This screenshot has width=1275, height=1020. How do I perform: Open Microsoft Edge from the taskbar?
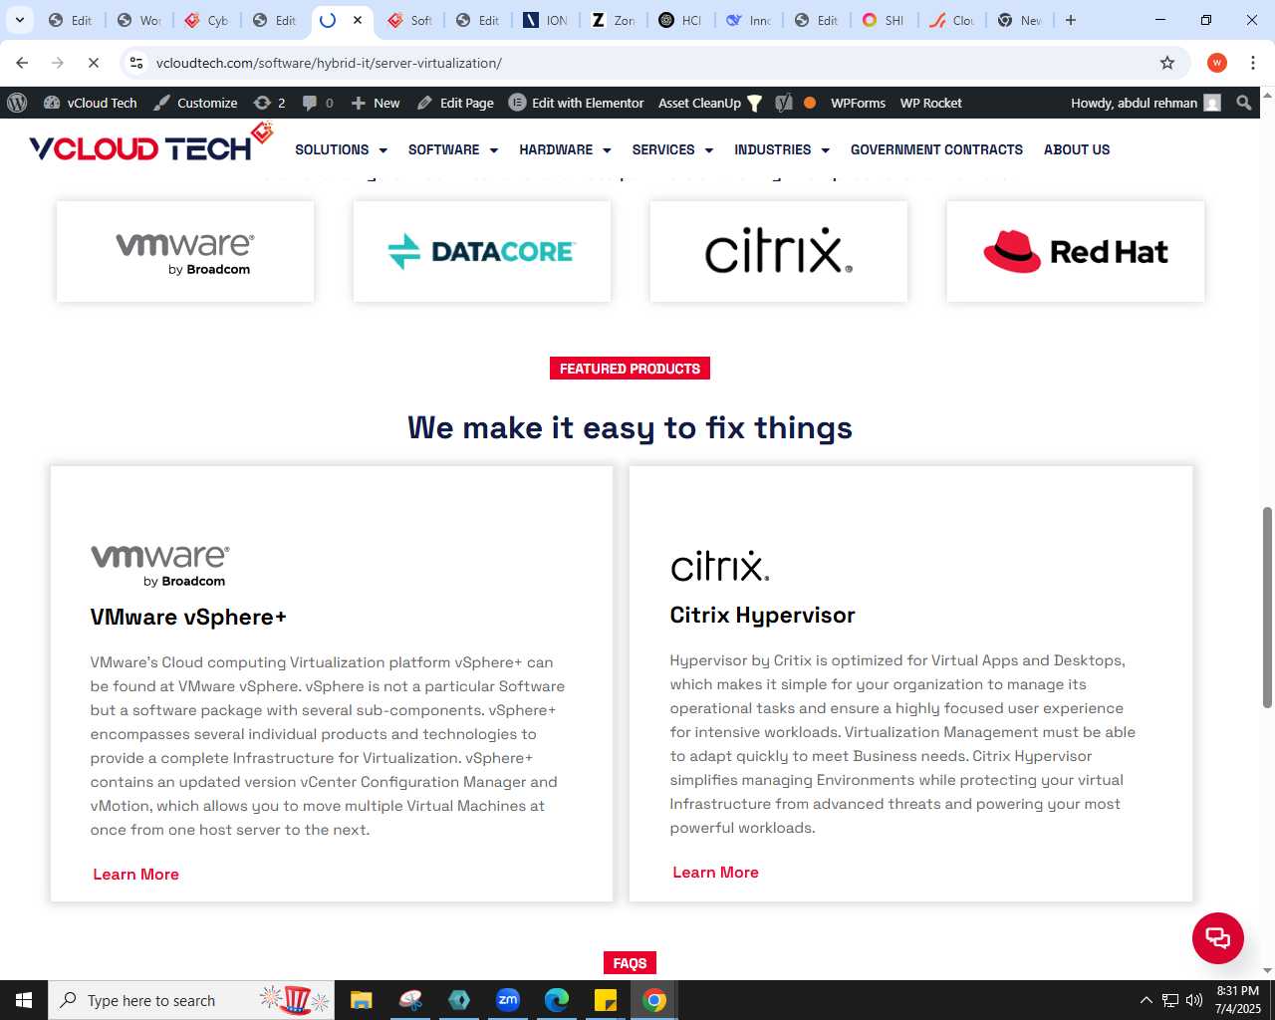[557, 1000]
